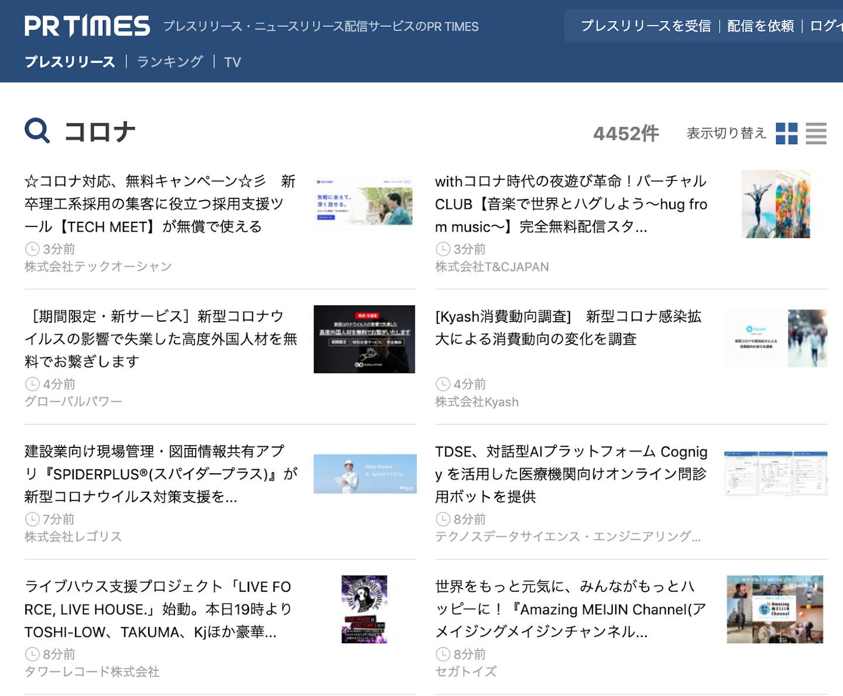
Task: Open the Kyash消費動向調査 article
Action: tap(568, 328)
